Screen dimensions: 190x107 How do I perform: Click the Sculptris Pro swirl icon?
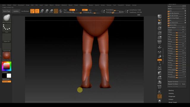[x=61, y=11]
